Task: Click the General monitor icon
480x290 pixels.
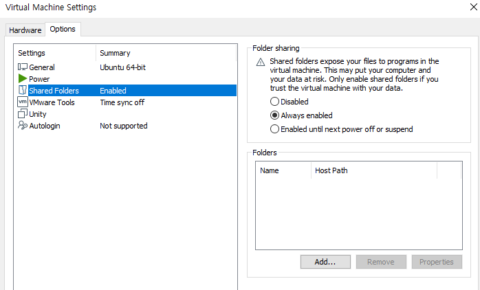Action: coord(23,67)
